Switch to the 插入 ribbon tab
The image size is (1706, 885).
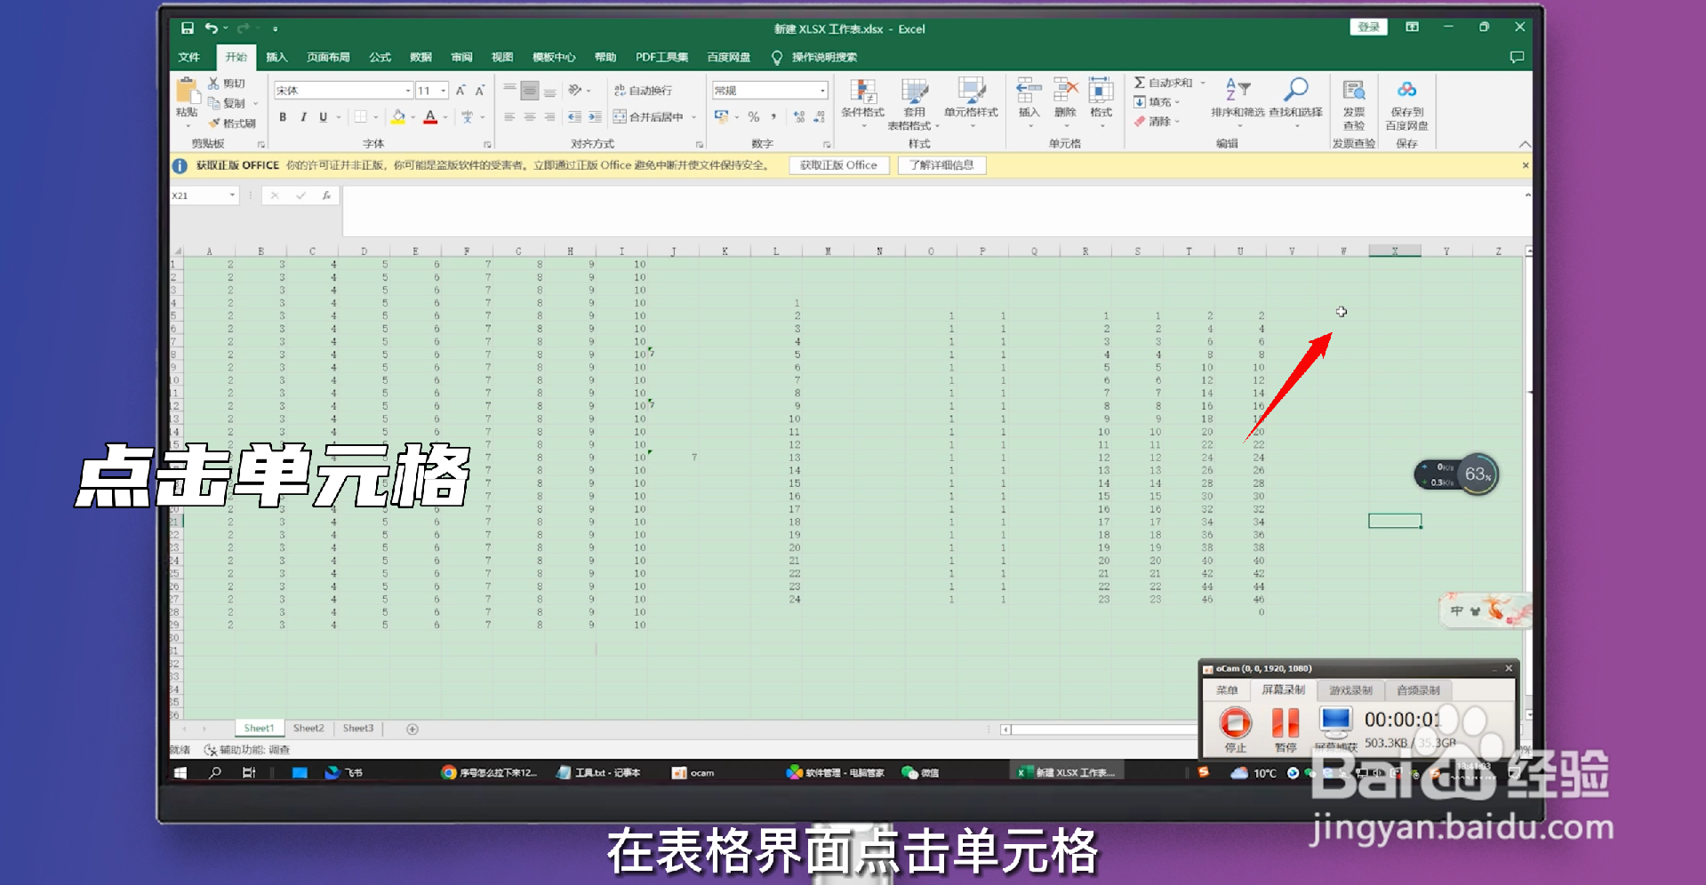coord(276,57)
